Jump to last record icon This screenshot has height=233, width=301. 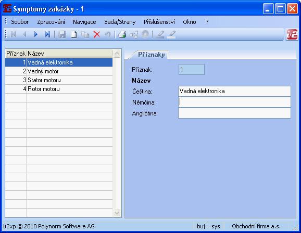click(x=47, y=34)
